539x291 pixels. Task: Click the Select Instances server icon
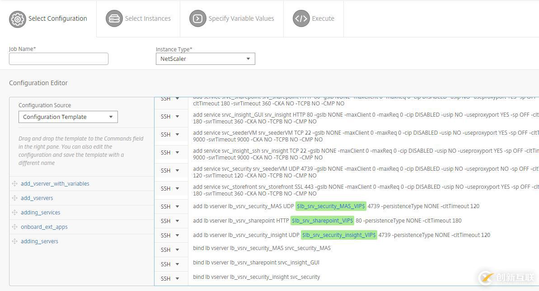[114, 18]
